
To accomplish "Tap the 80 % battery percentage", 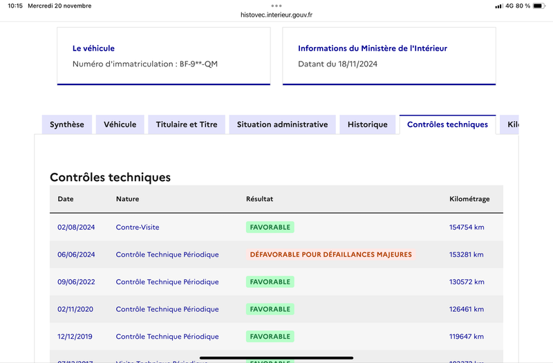I will pos(523,6).
